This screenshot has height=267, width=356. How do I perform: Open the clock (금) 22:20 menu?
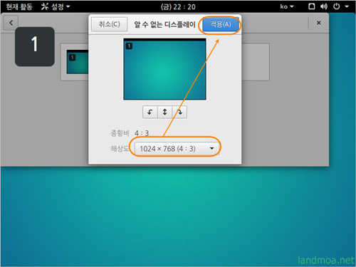[178, 6]
